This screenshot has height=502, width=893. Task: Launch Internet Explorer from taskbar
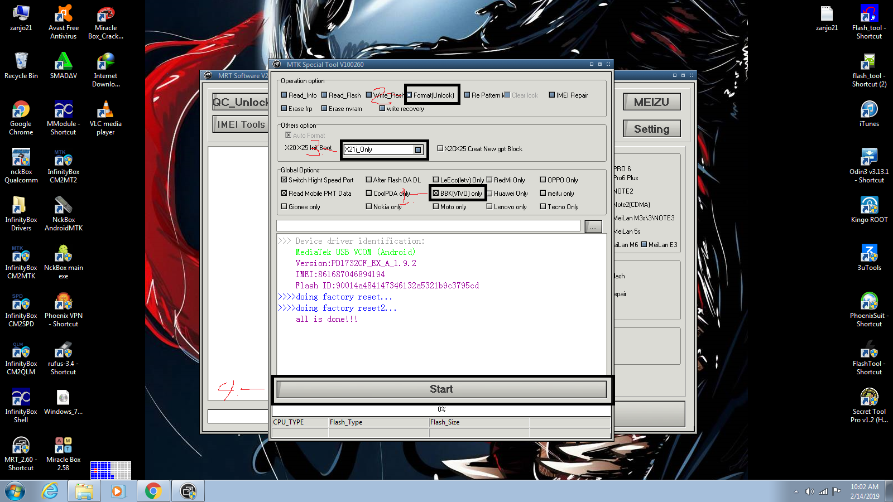pyautogui.click(x=50, y=491)
